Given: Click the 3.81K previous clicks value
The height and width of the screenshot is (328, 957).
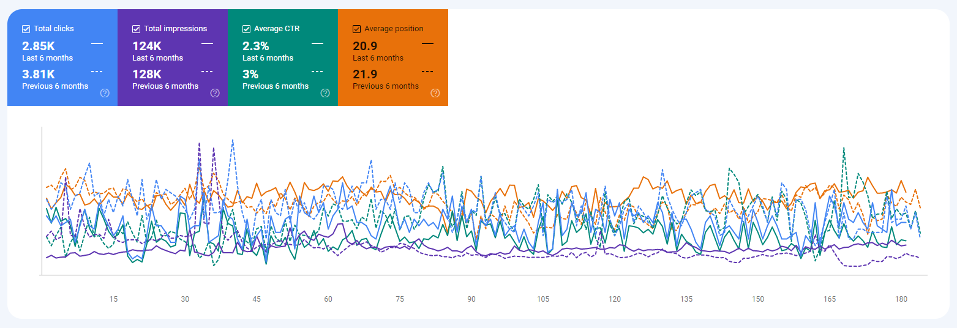Looking at the screenshot, I should point(39,74).
